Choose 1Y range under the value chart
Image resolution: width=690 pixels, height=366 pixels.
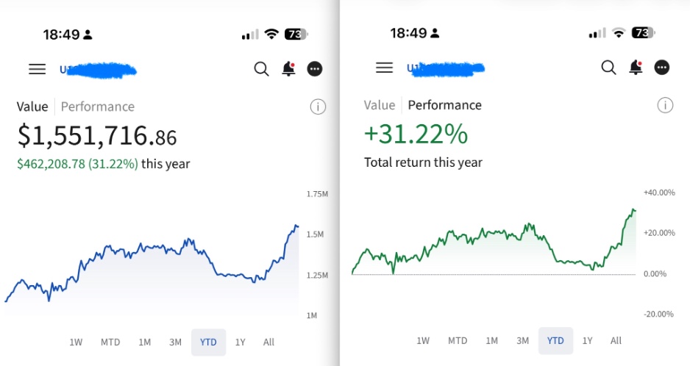[x=240, y=342]
